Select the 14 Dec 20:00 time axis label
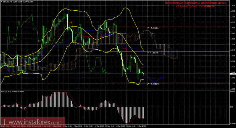Image resolution: width=236 pixels, height=128 pixels. (120, 126)
